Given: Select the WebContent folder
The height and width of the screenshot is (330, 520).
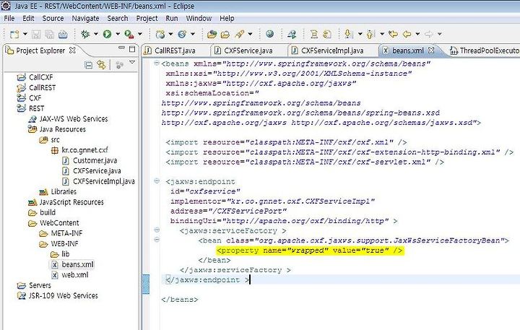Looking at the screenshot, I should coord(59,223).
